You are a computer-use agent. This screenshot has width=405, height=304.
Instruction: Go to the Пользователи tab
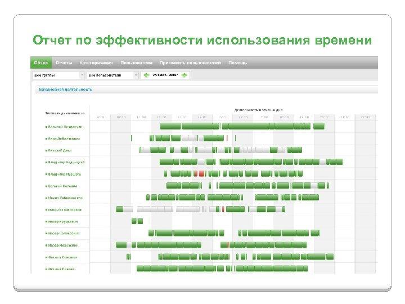pos(136,63)
